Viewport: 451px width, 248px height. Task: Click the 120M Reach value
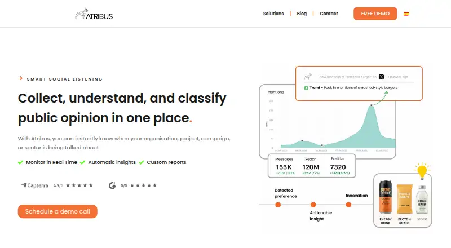(311, 167)
